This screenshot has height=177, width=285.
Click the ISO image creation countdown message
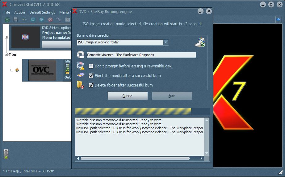click(142, 24)
